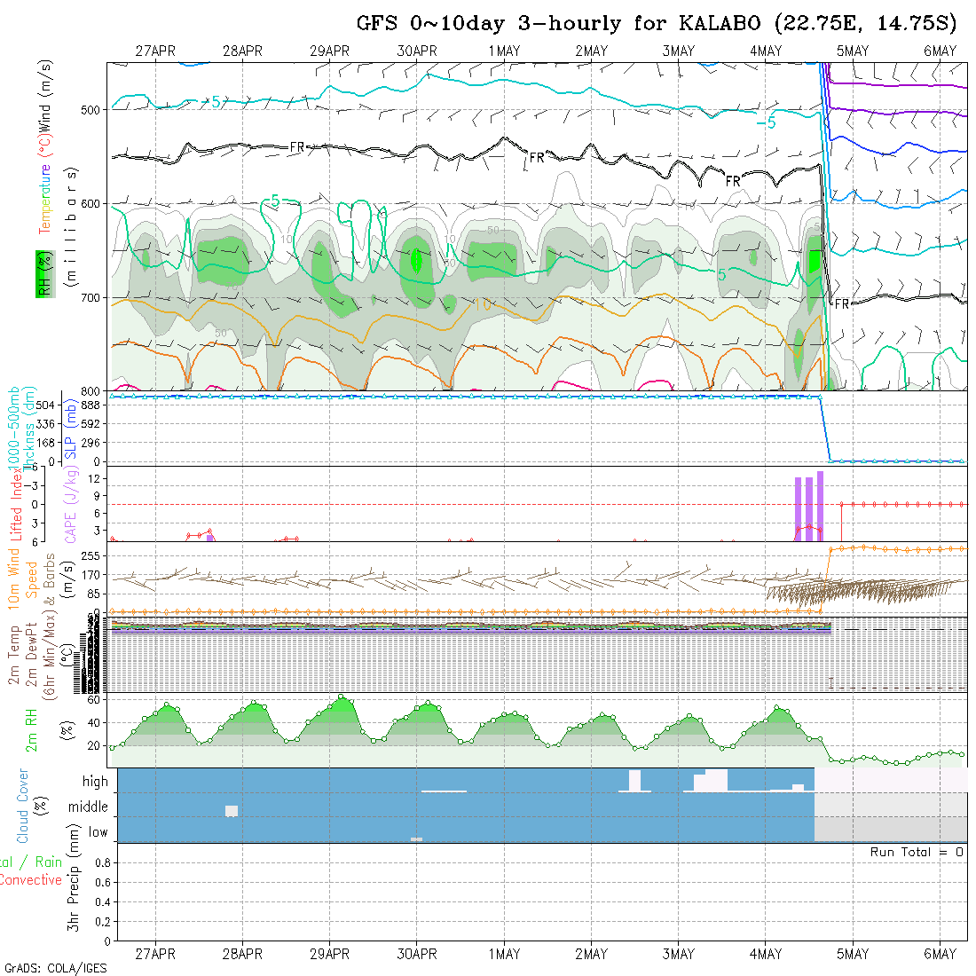Screen dimensions: 976x976
Task: Click the 'low' cloud cover label
Action: tap(98, 832)
